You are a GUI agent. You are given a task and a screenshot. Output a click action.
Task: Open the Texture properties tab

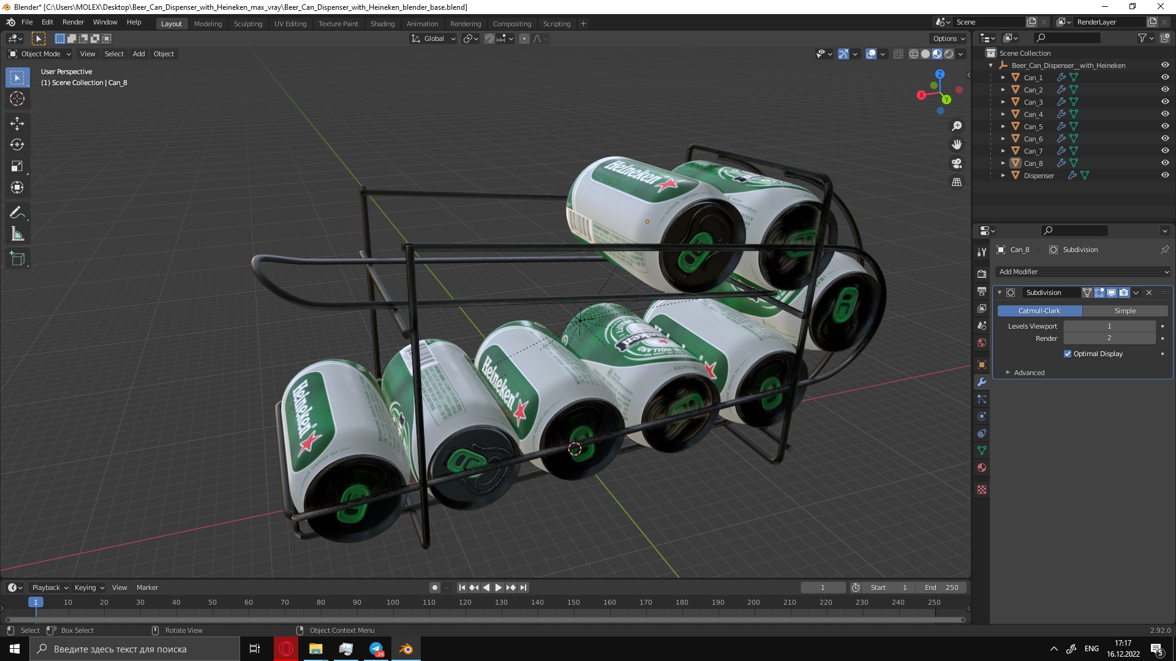tap(982, 490)
